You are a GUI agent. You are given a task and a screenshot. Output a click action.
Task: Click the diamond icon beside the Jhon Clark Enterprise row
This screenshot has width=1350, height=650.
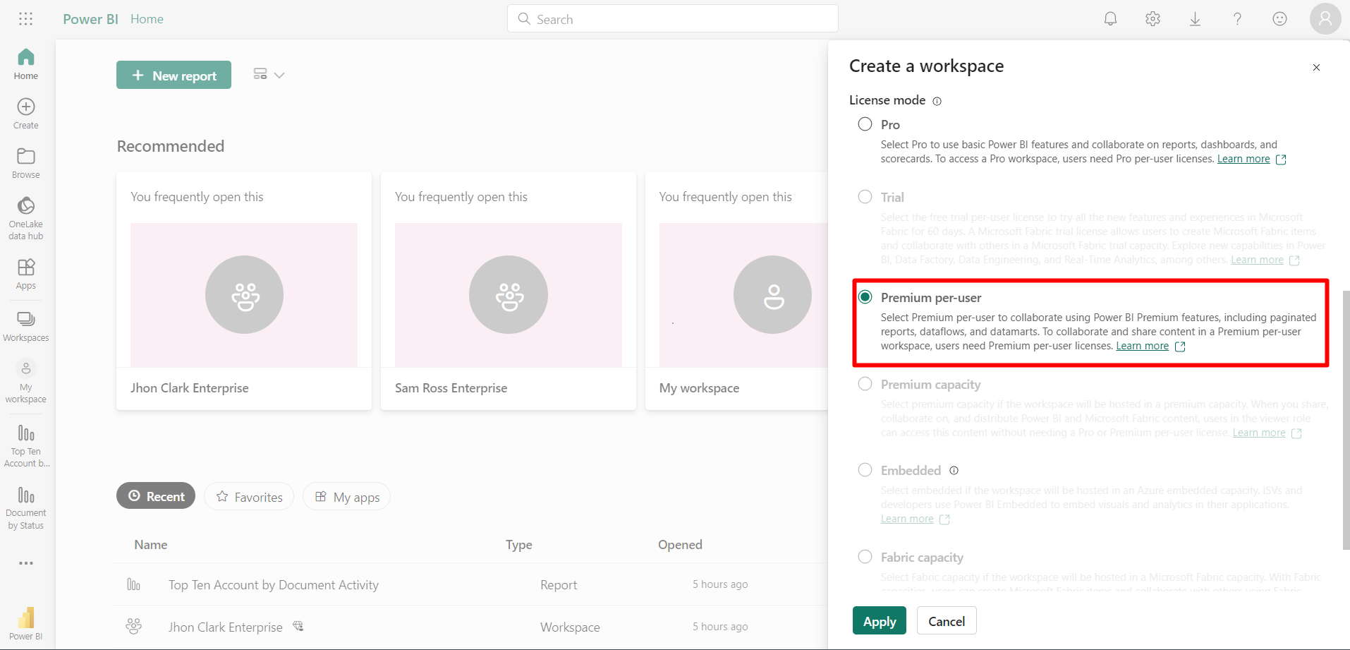pyautogui.click(x=298, y=626)
